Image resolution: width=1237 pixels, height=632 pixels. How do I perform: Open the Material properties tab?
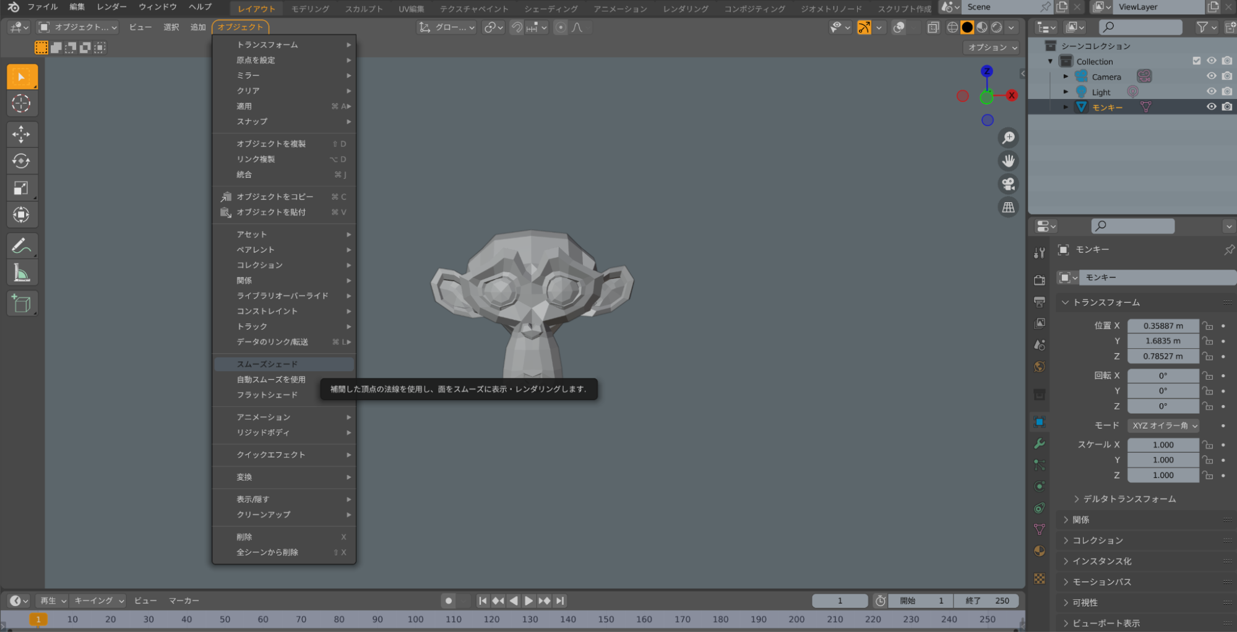[1040, 551]
